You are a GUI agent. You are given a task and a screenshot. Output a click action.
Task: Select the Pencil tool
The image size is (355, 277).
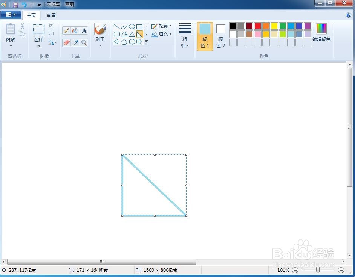pos(66,31)
